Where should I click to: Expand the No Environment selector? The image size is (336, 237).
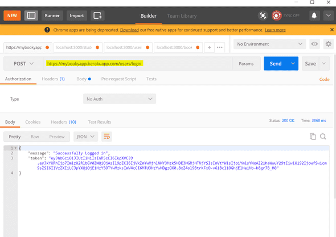click(269, 44)
